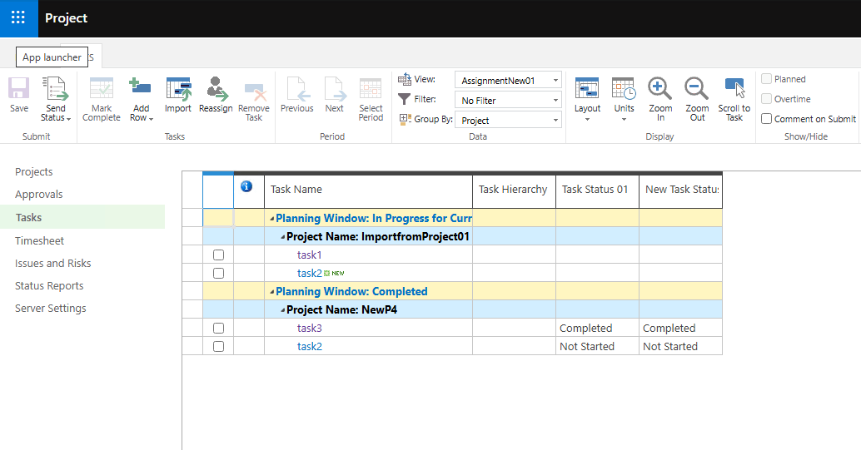Check the box for NewP4 task2 row
Viewport: 861px width, 450px height.
point(218,346)
